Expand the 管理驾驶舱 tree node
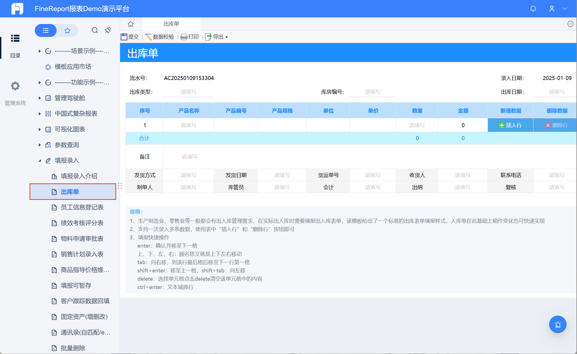 (x=39, y=98)
